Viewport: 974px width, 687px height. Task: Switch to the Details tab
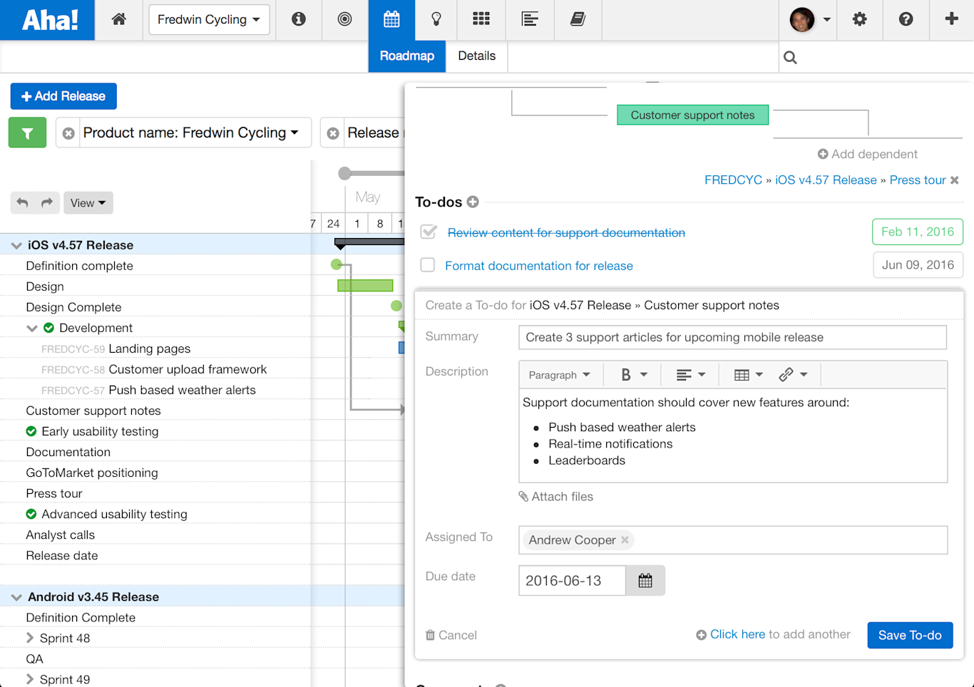[x=476, y=56]
